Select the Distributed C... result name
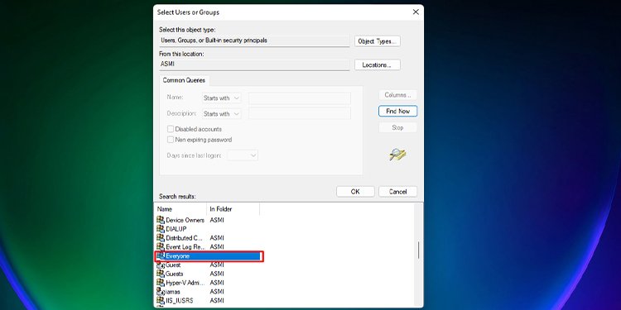Screen dimensions: 621x310 pyautogui.click(x=184, y=238)
